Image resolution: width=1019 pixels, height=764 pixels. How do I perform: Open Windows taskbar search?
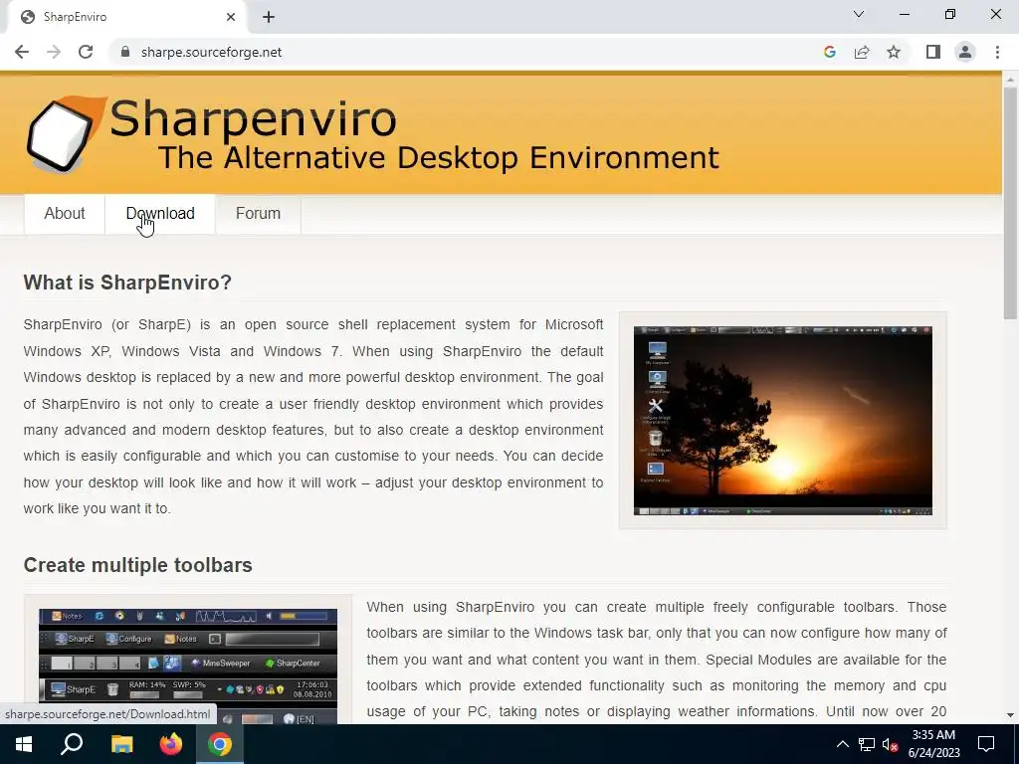coord(72,744)
